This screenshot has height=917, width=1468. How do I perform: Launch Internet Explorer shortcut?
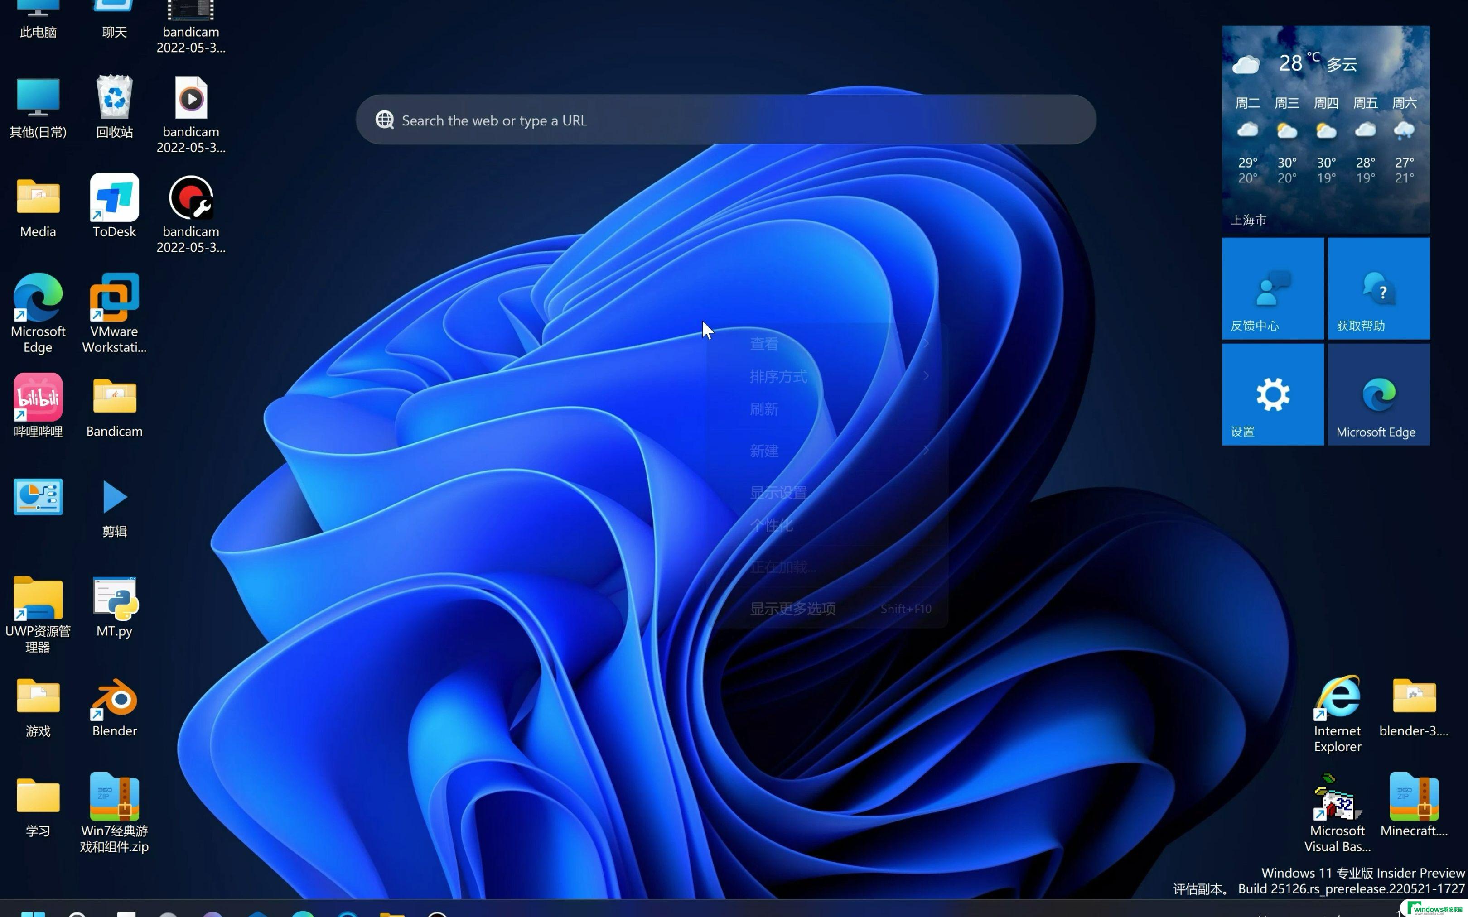(x=1337, y=714)
